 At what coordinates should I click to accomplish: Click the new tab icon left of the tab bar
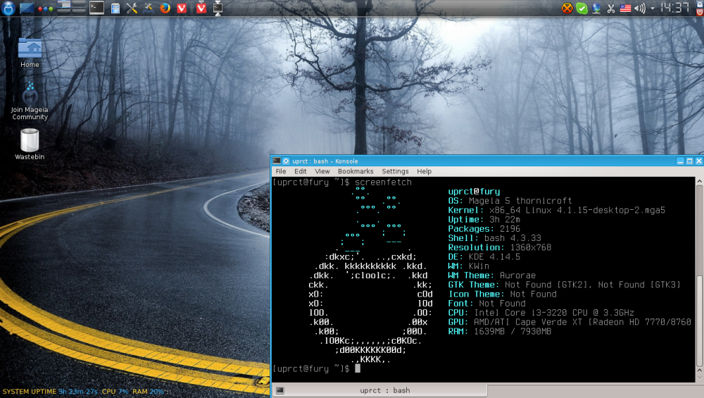click(279, 390)
